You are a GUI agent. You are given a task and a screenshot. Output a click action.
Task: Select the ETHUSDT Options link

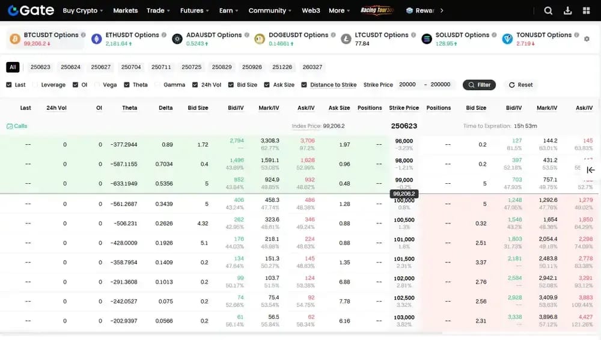point(132,35)
